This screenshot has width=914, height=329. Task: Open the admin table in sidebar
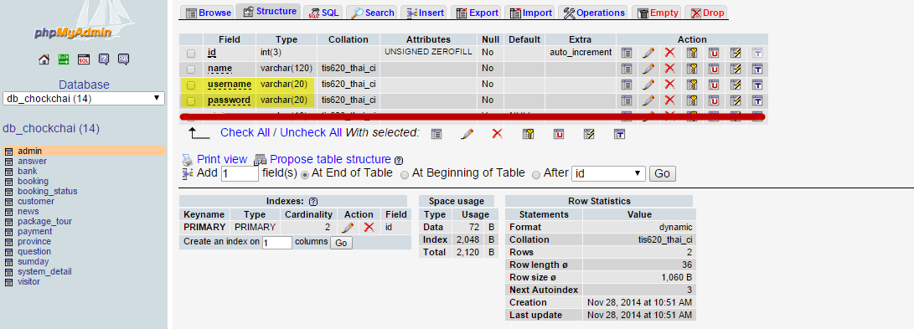[x=29, y=151]
